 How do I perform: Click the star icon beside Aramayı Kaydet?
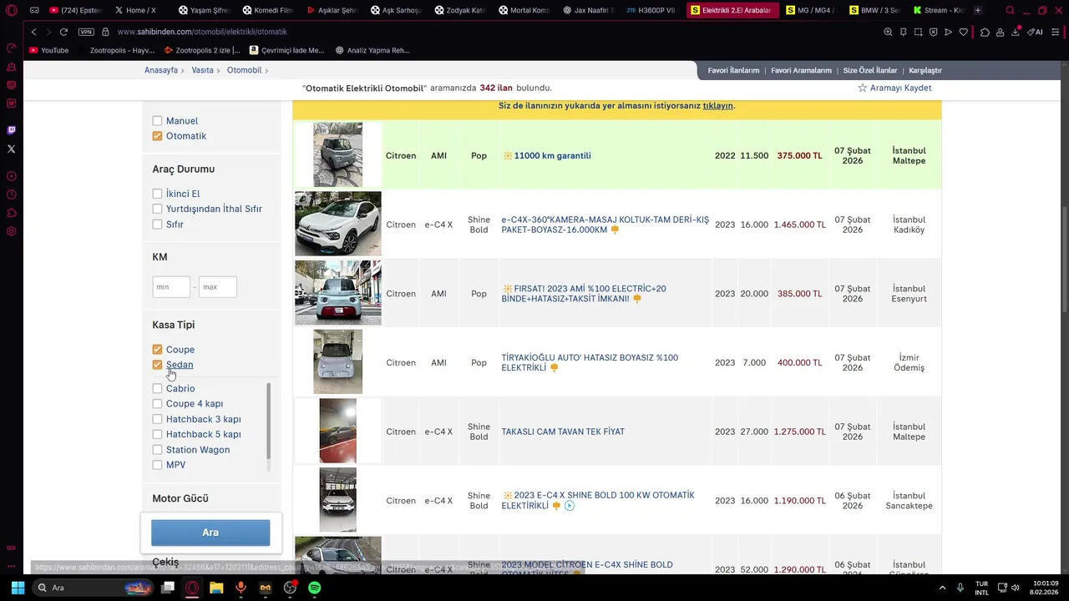click(863, 88)
